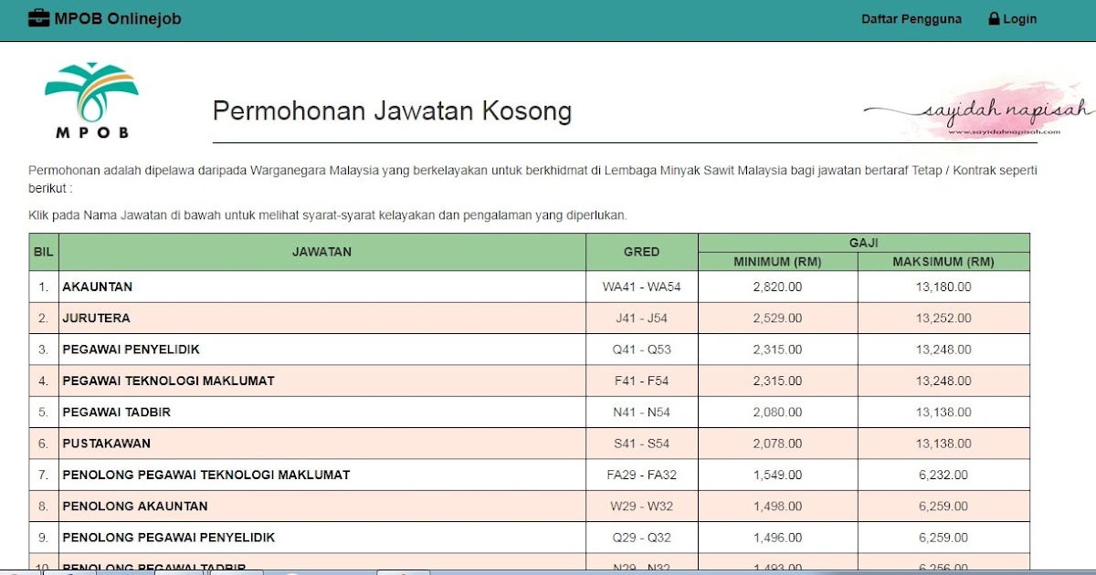The image size is (1096, 575).
Task: Click minimum salary 1,496.00
Action: (778, 538)
